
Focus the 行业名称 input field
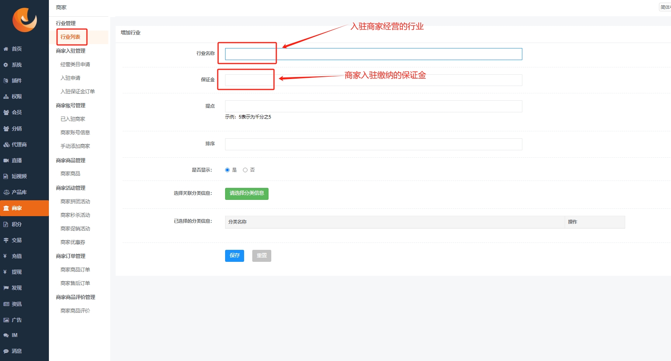tap(373, 54)
